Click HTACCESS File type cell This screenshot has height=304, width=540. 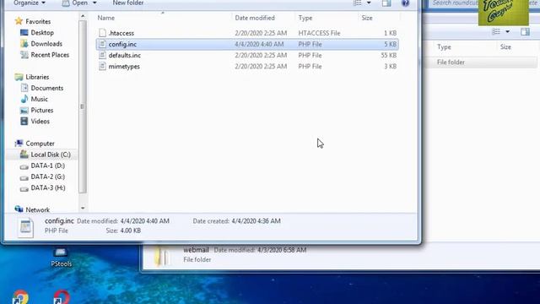[319, 33]
